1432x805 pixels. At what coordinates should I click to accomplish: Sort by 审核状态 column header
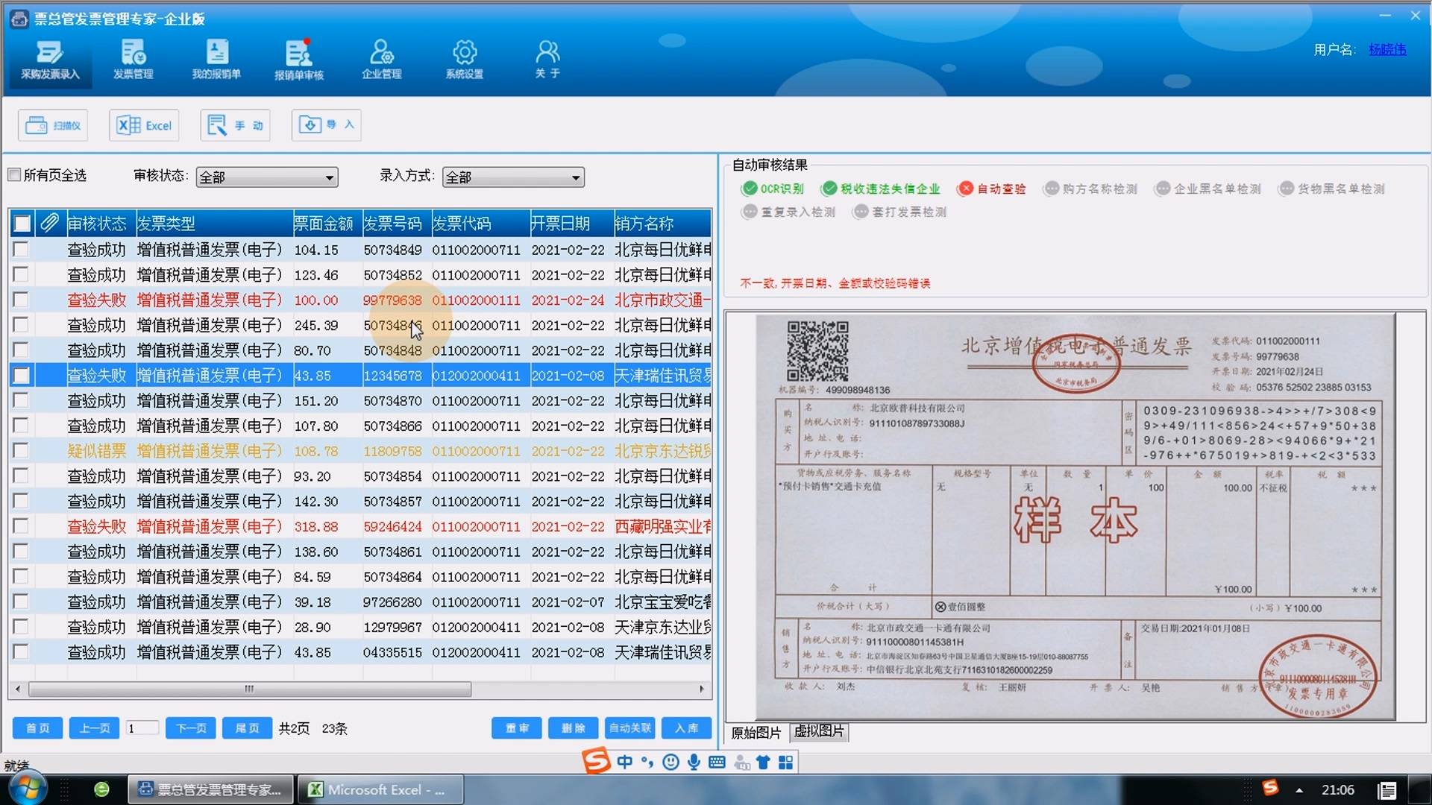(100, 223)
